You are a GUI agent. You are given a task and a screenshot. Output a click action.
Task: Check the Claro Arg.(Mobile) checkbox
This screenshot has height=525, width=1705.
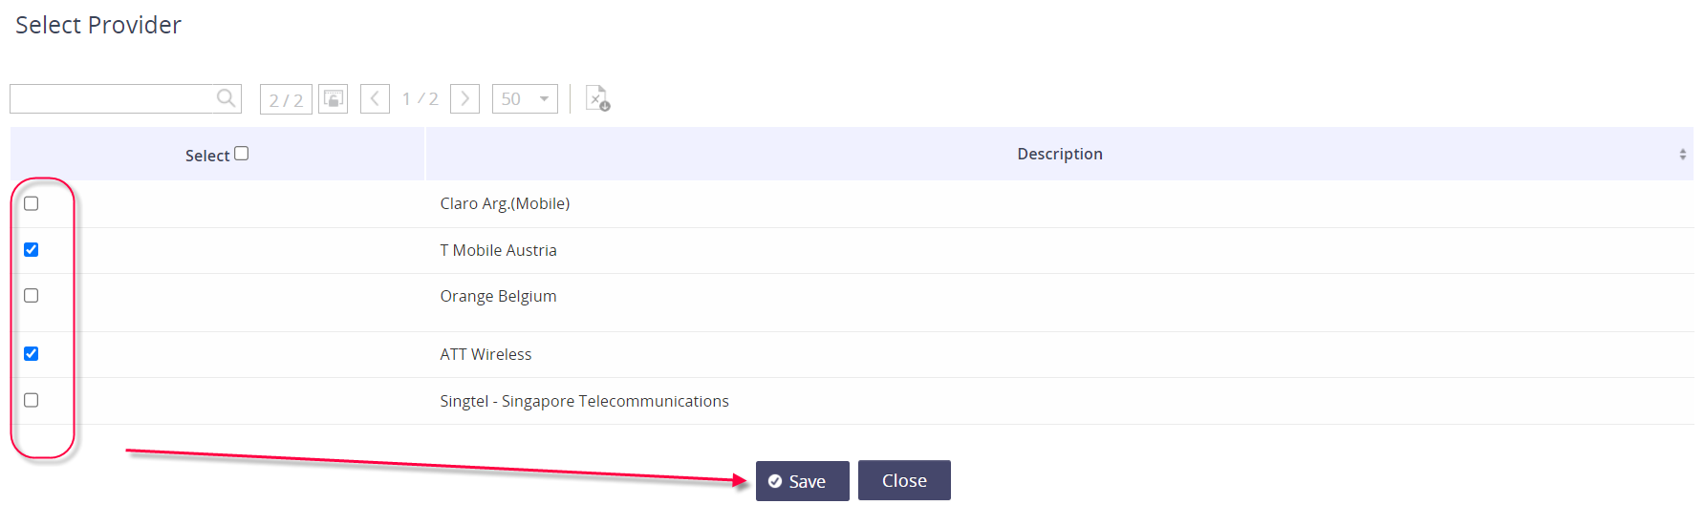32,203
